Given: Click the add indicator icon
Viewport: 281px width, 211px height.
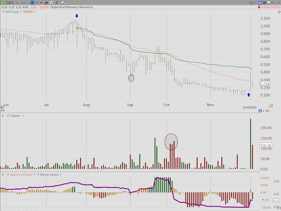Looking at the screenshot, I should 52,3.
